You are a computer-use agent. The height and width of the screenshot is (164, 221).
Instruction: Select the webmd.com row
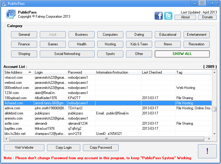click(x=108, y=83)
